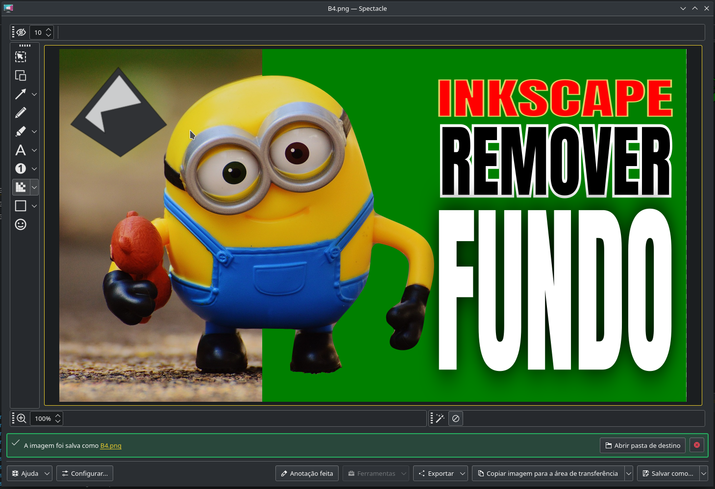Maximize the Spectacle window
The image size is (715, 489).
click(695, 8)
